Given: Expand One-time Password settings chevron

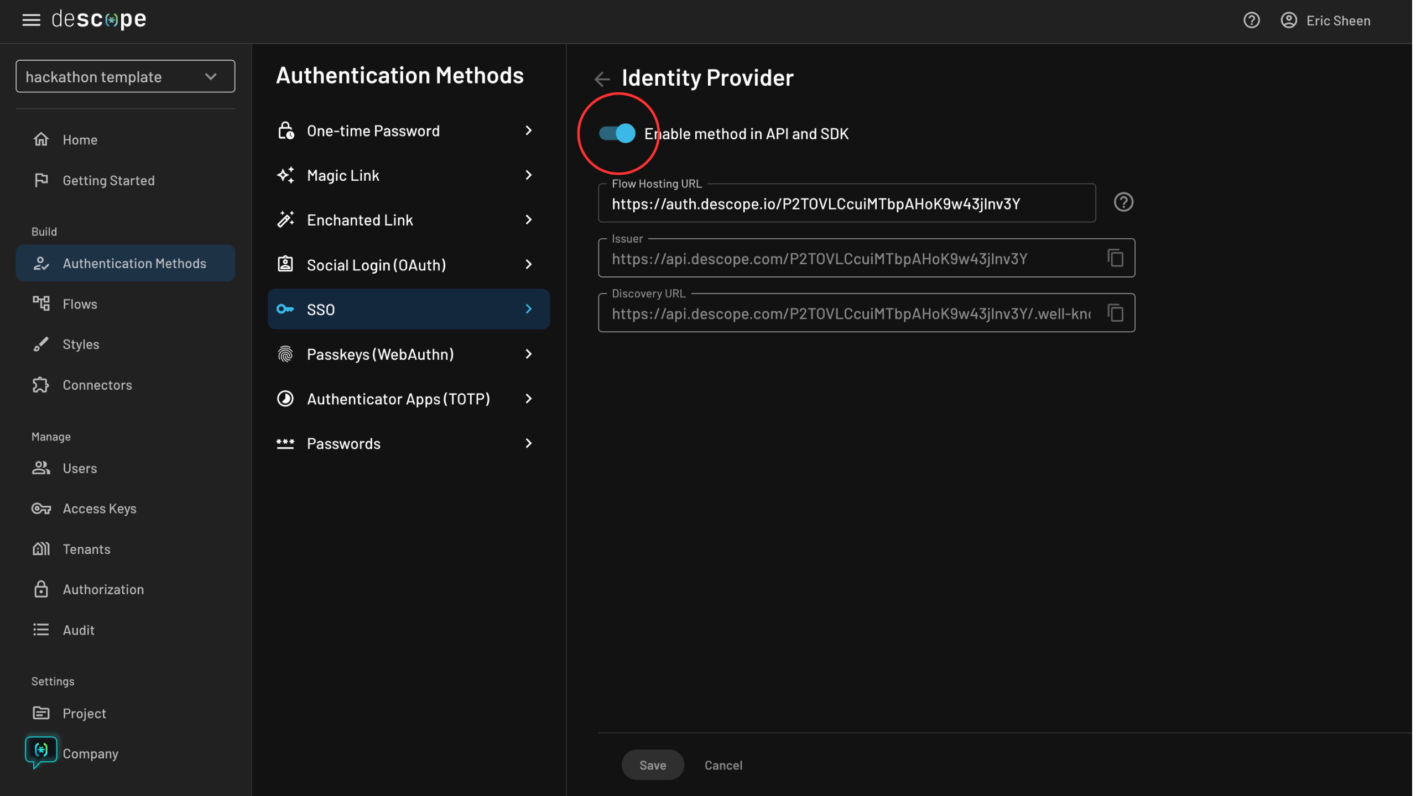Looking at the screenshot, I should pos(528,131).
